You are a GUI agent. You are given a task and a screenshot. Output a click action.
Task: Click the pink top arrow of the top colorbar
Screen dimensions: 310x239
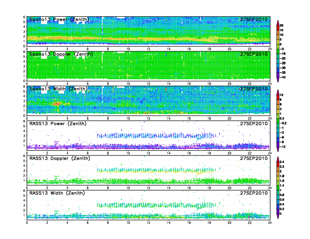point(278,23)
